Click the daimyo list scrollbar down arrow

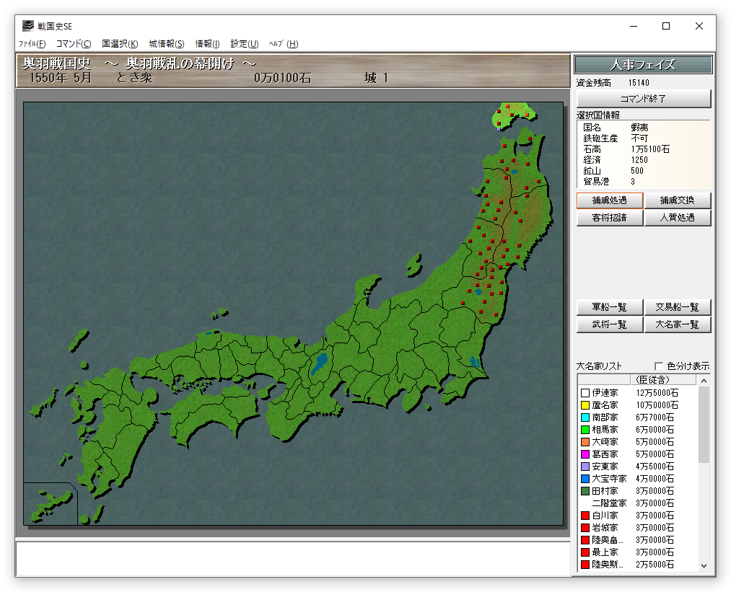[704, 566]
